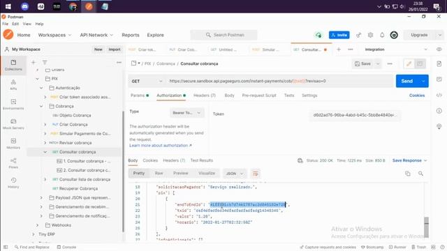Search the response with magnifier icon
The height and width of the screenshot is (251, 447).
click(420, 174)
